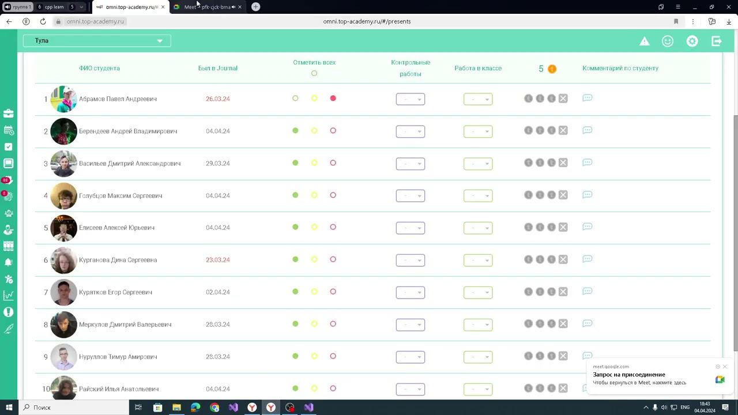Open Работа в классе dropdown for Абрамов Павел
This screenshot has height=415, width=738.
pos(478,99)
